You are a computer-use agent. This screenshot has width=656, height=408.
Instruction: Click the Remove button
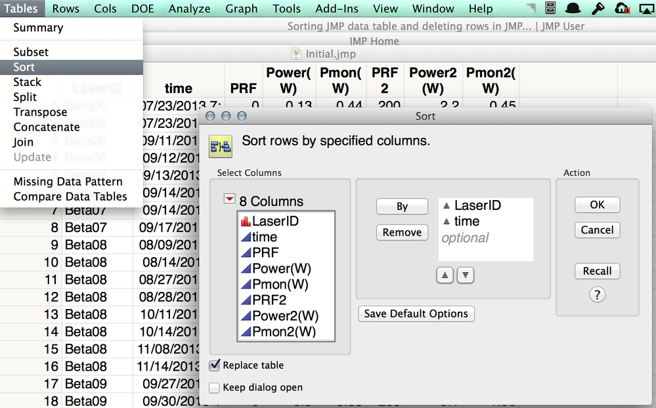(x=402, y=232)
